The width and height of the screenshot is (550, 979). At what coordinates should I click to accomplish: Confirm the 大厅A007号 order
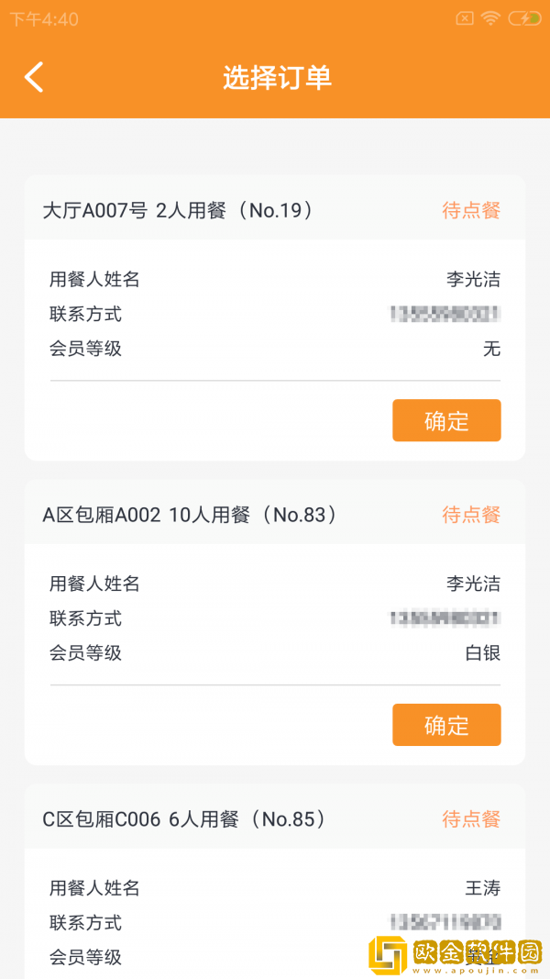446,421
